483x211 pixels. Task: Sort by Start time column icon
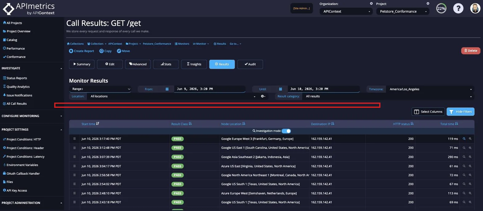click(98, 124)
